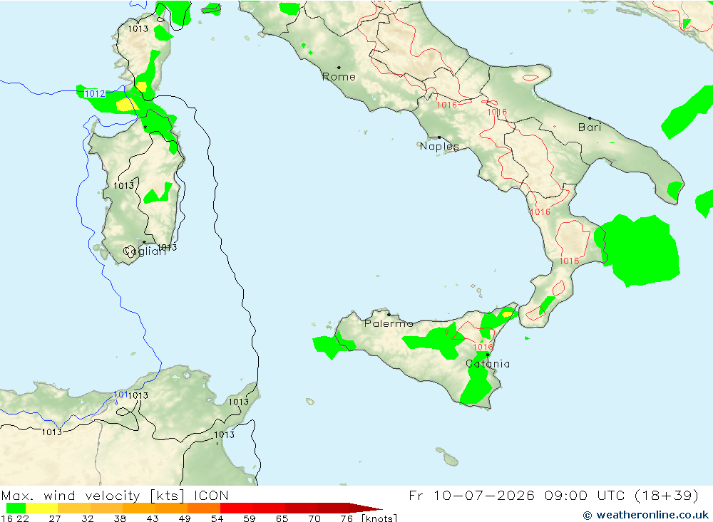The width and height of the screenshot is (713, 522).
Task: Click the Cagliari city label
Action: point(145,251)
